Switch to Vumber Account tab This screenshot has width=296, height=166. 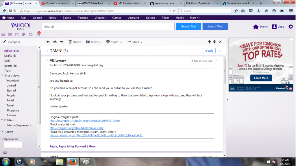pyautogui.click(x=239, y=3)
